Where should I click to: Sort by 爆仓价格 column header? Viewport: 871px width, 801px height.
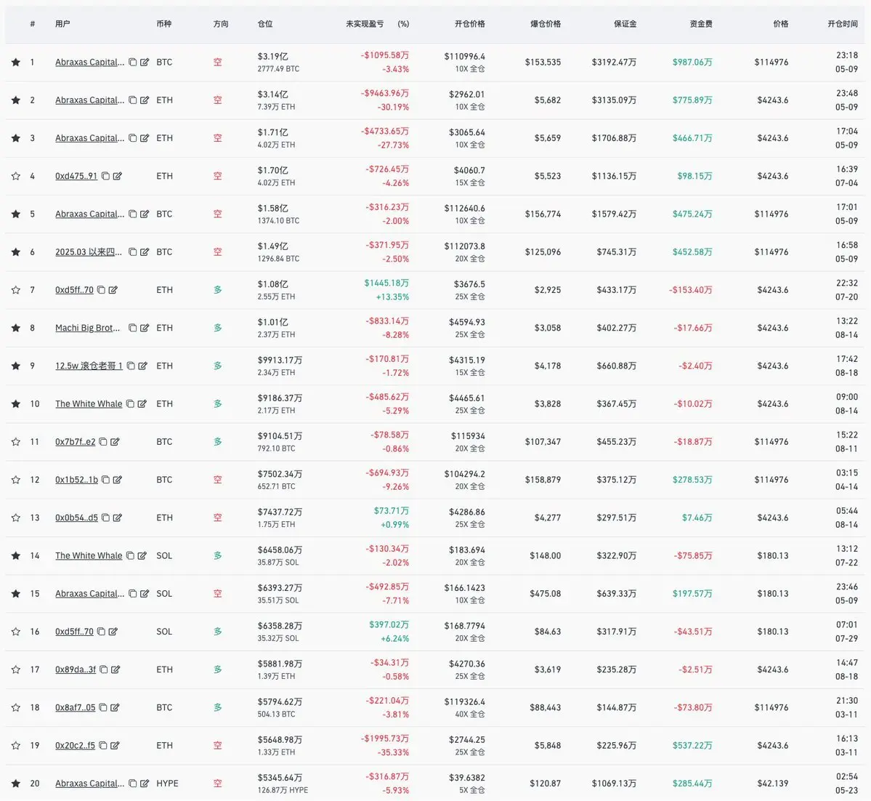tap(546, 24)
